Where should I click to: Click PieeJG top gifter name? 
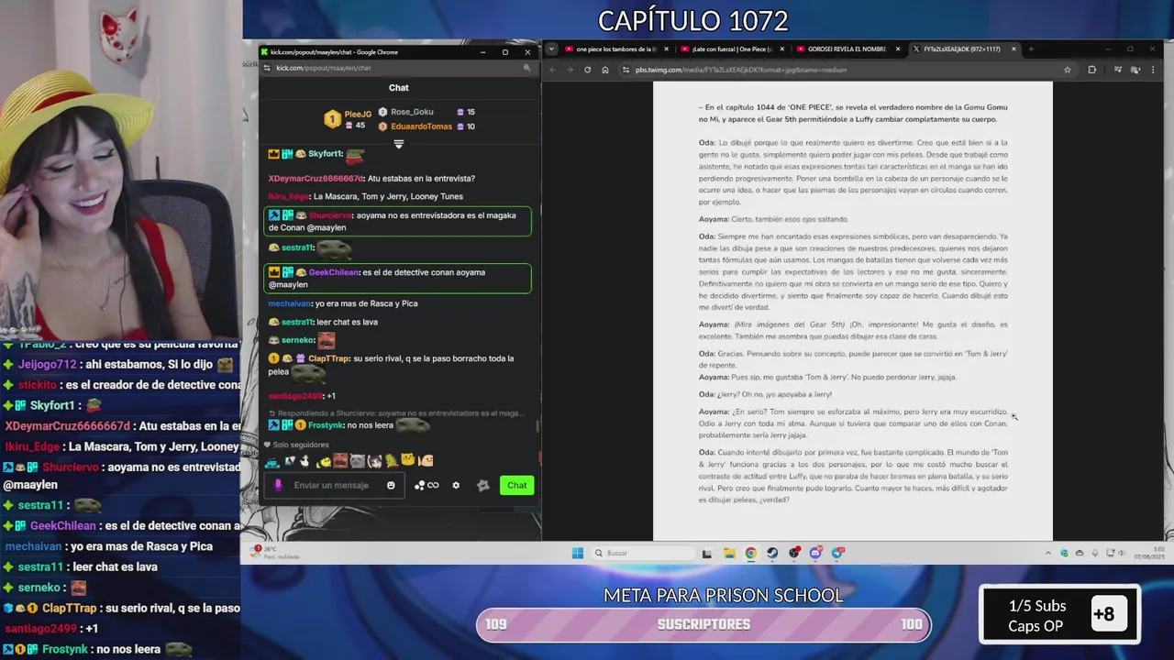point(358,115)
